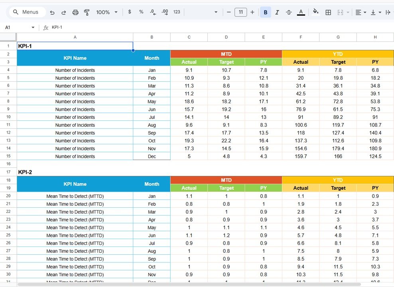Format selection as percent
The image size is (394, 287).
(x=141, y=12)
